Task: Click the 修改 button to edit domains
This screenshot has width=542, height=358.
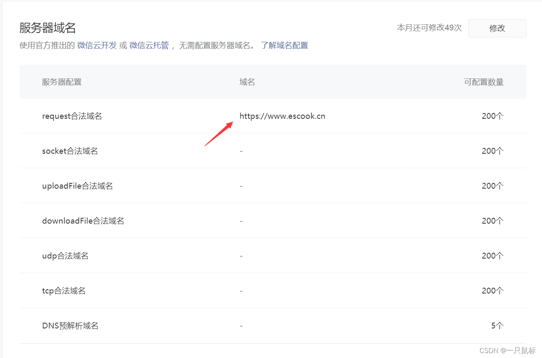Action: coord(497,28)
